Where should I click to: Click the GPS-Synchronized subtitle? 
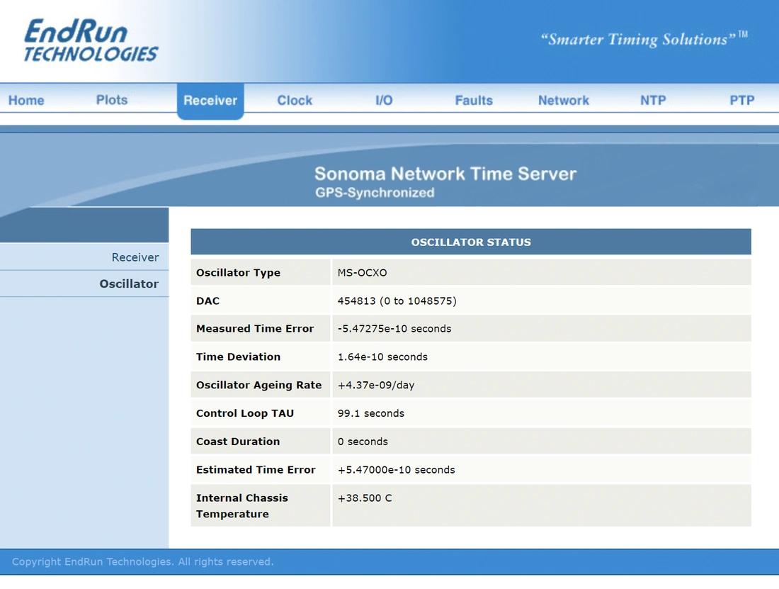[375, 193]
